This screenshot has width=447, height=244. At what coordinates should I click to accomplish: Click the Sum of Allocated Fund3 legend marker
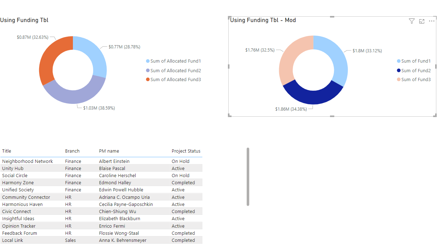tap(148, 80)
